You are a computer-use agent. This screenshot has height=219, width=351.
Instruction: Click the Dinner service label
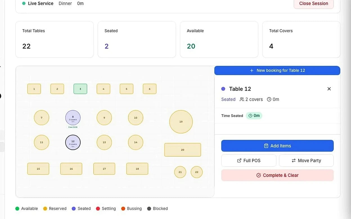pos(65,4)
